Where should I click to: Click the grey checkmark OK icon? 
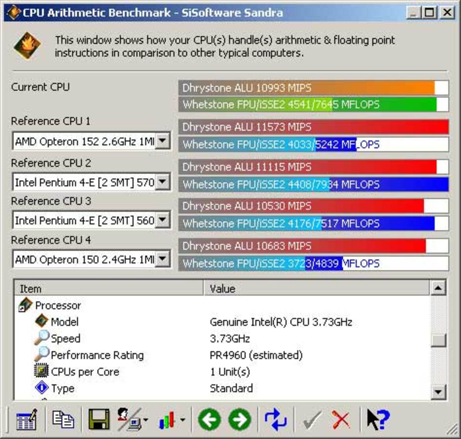click(312, 420)
